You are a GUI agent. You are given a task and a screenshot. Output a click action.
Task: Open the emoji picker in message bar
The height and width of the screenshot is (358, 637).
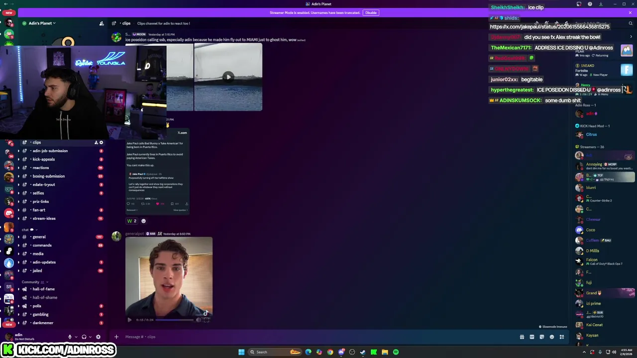point(551,337)
